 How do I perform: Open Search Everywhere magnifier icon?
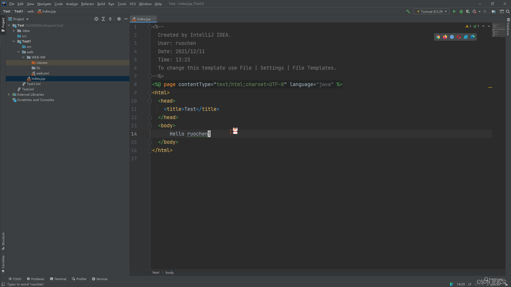pos(508,11)
